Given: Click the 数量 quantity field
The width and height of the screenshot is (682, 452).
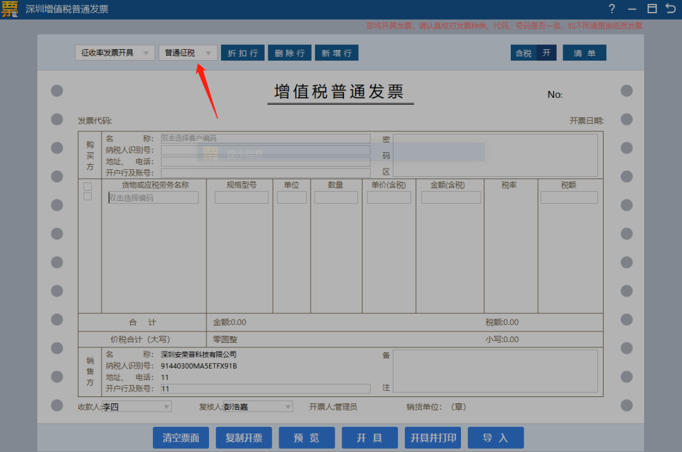Looking at the screenshot, I should pyautogui.click(x=336, y=198).
